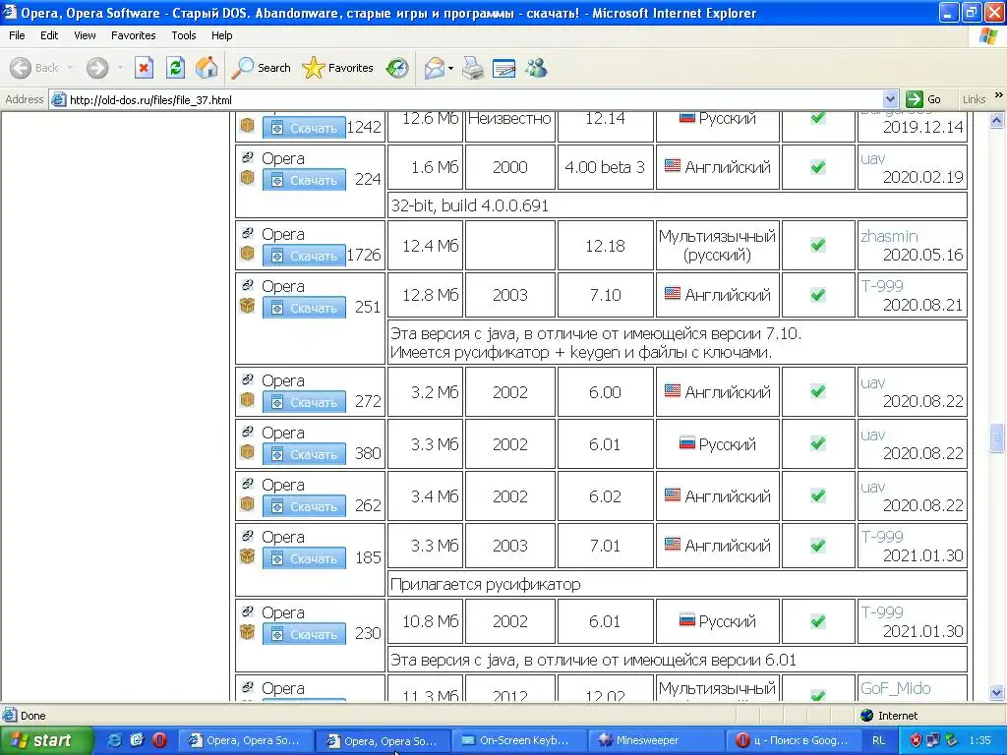Open the File menu
The height and width of the screenshot is (755, 1007).
tap(17, 35)
